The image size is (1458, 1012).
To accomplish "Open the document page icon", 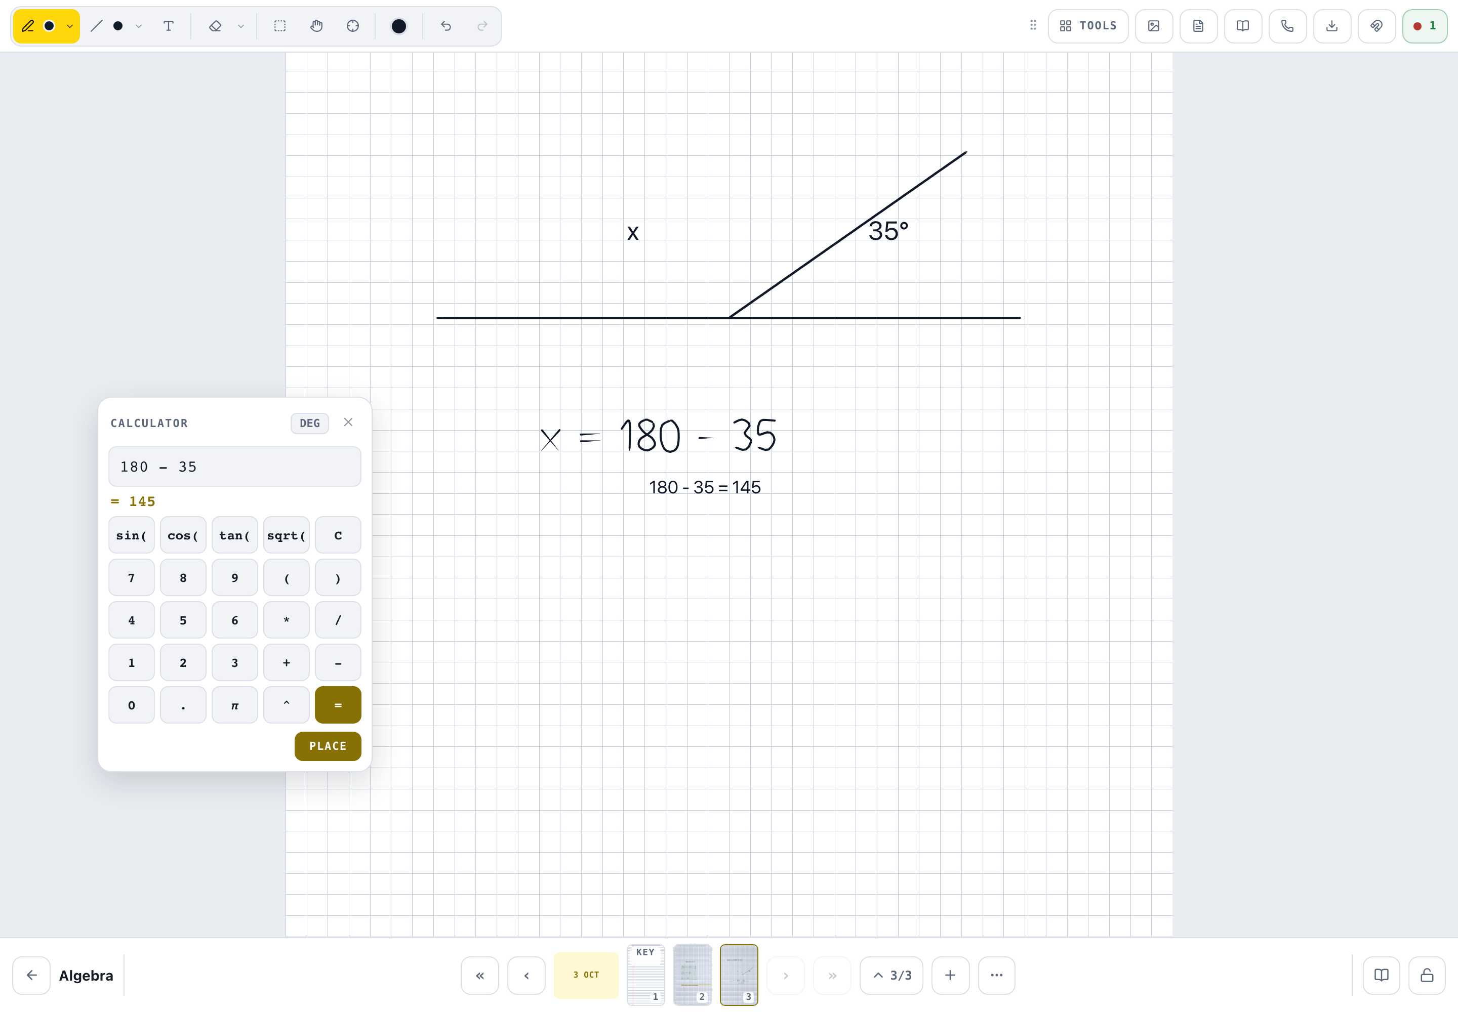I will click(x=1198, y=26).
